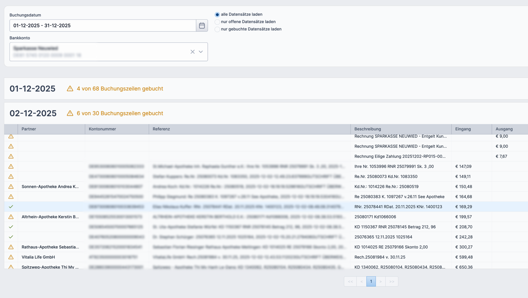
Task: Click green checkmark on € 208,70 row
Action: coord(11,227)
